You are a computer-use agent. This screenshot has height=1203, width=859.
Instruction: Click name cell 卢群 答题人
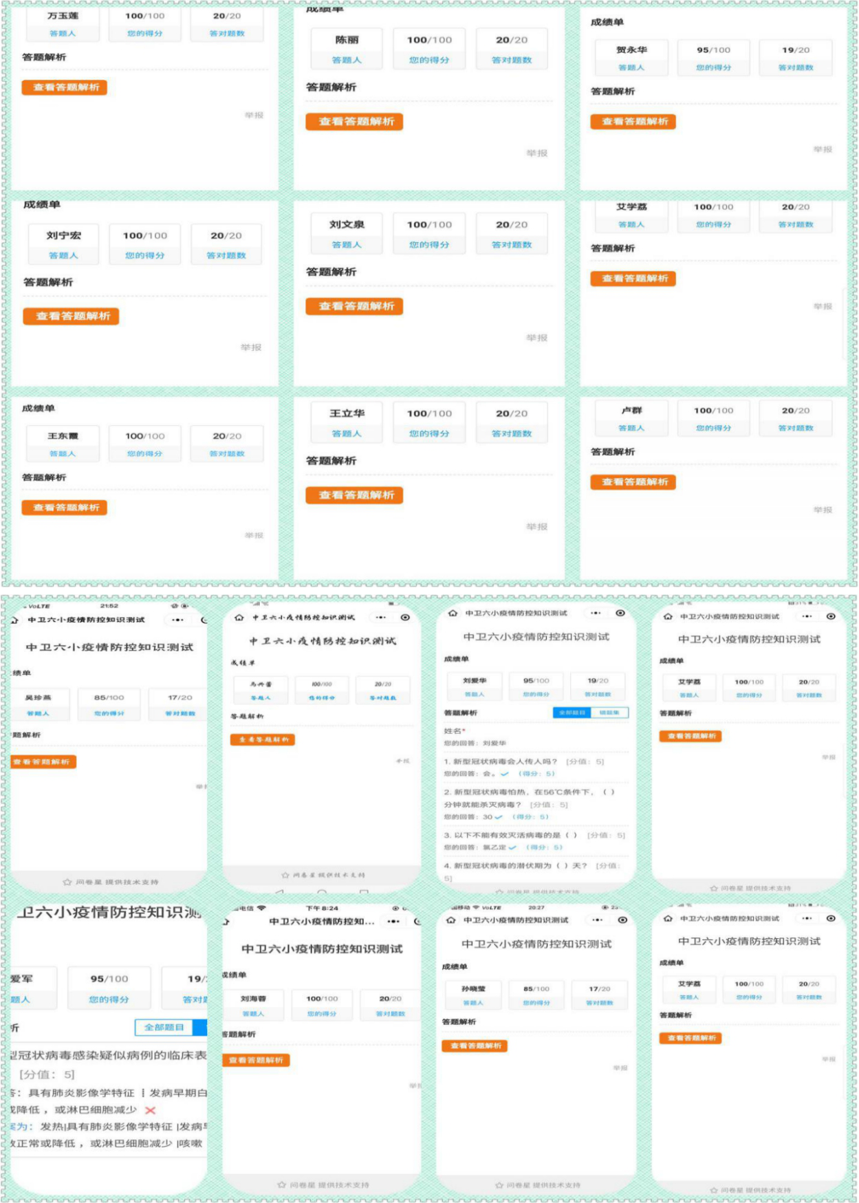click(631, 418)
